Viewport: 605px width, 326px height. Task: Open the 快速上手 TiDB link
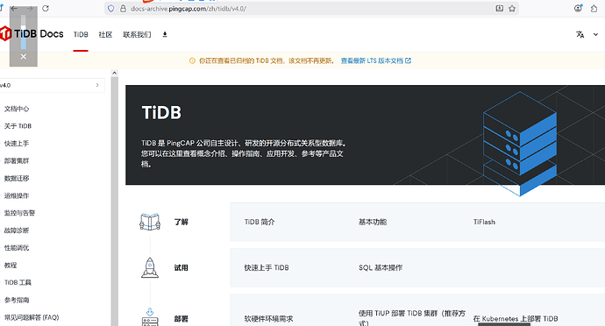pos(267,268)
